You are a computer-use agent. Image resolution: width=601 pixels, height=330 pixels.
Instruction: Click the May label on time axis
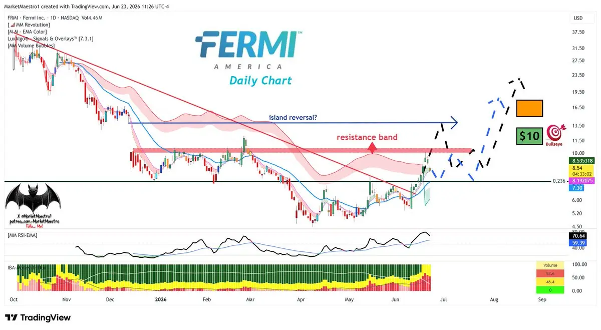350,299
